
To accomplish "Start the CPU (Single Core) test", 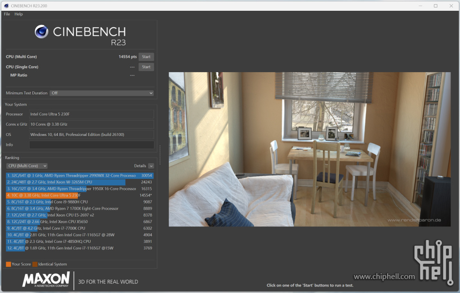I will pyautogui.click(x=146, y=67).
